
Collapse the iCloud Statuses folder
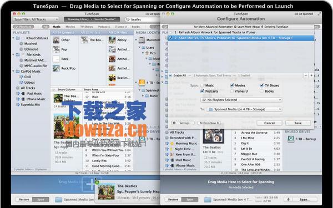13,38
